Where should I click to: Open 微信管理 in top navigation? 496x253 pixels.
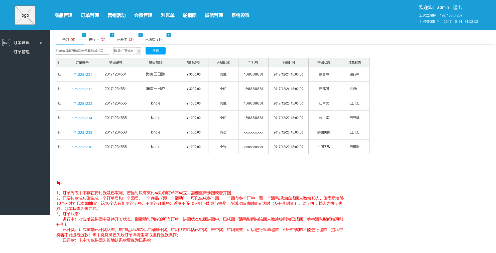214,15
